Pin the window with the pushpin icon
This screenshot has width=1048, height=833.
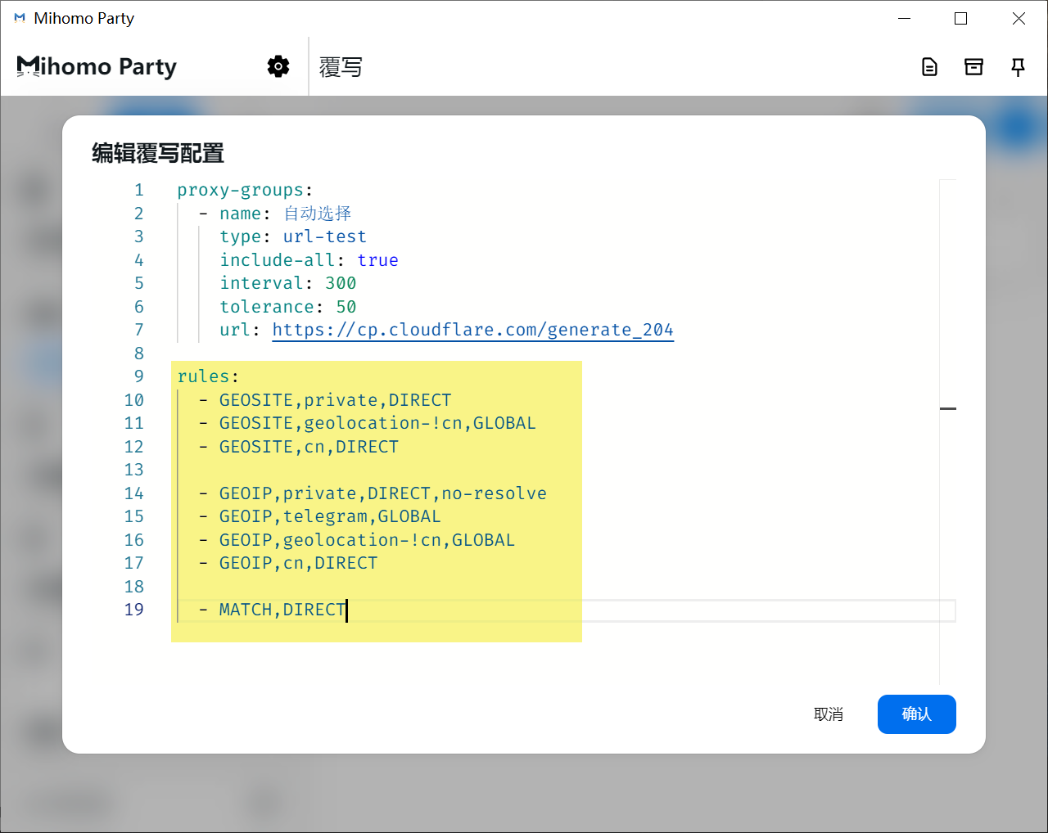pos(1018,67)
